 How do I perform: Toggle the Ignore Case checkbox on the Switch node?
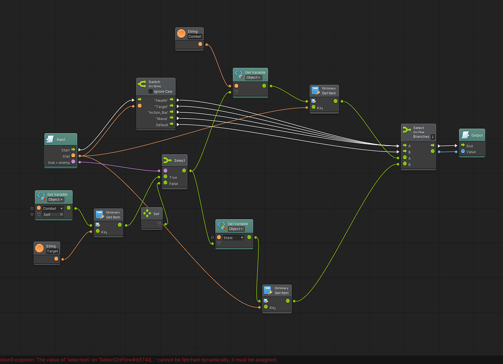coord(151,91)
